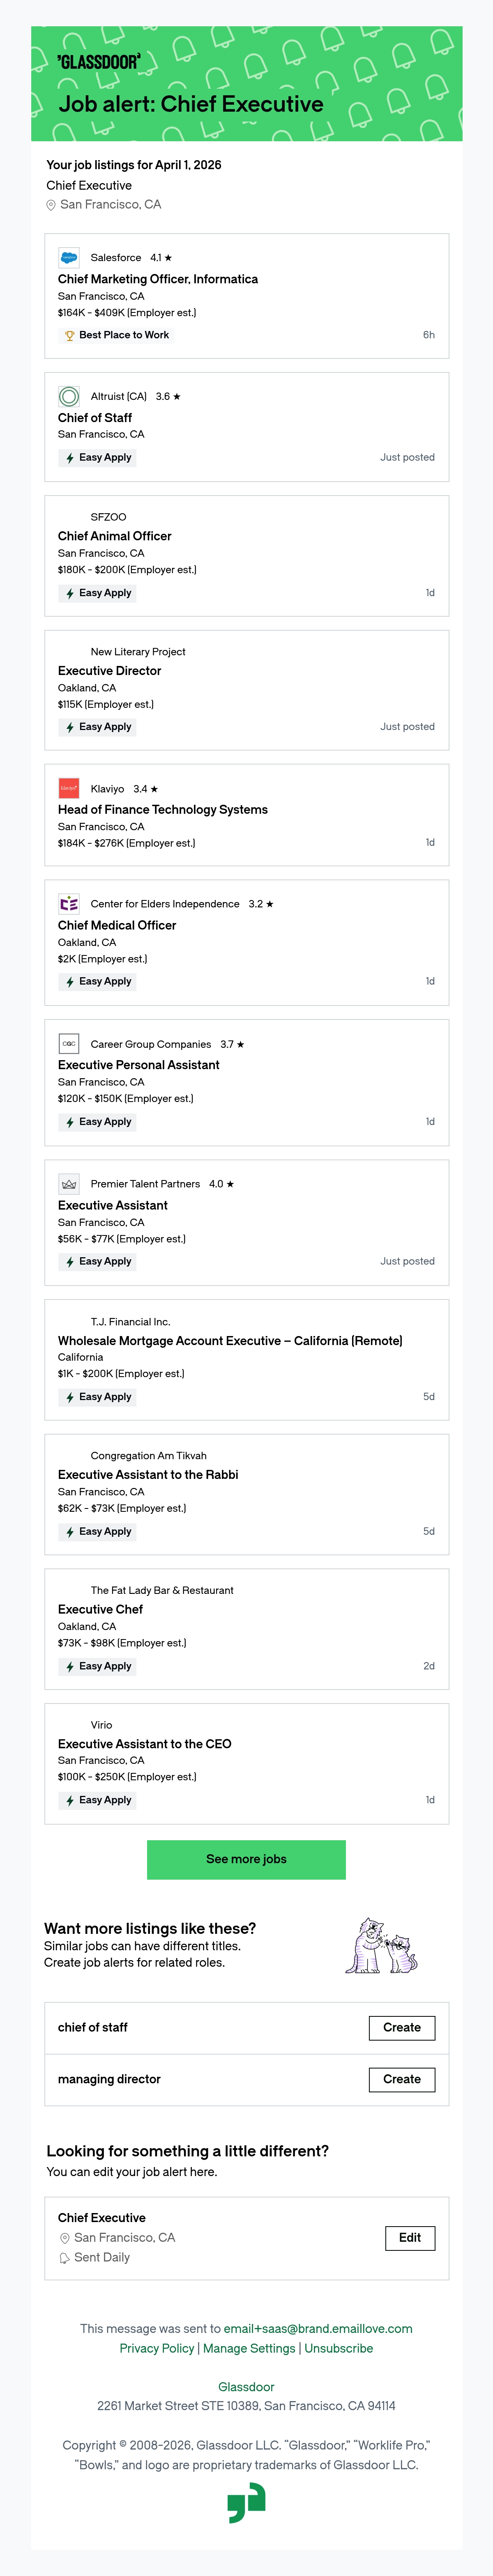This screenshot has width=493, height=2576.
Task: Click the green Glassdoor quote icon in the footer
Action: pyautogui.click(x=246, y=2504)
